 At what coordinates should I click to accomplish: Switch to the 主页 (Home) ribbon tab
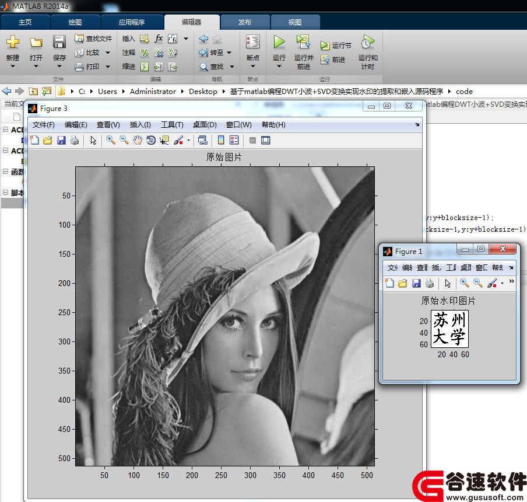click(25, 22)
